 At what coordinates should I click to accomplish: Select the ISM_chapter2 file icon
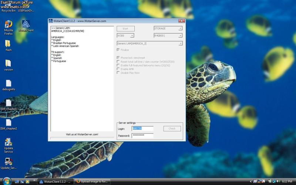[x=9, y=124]
